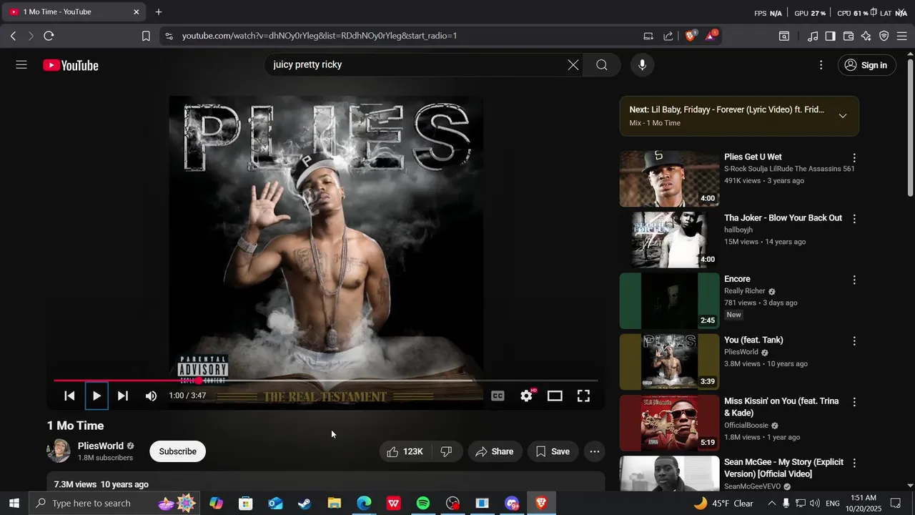Screen dimensions: 915x515
Task: Seek using the red video progress bar
Action: coord(325,381)
